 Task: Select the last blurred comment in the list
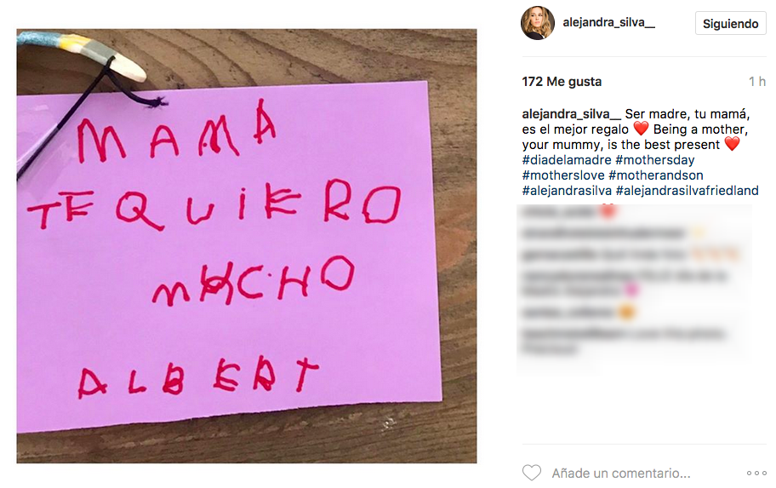point(624,342)
